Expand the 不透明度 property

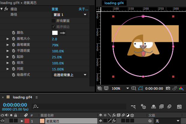pyautogui.click(x=7, y=51)
